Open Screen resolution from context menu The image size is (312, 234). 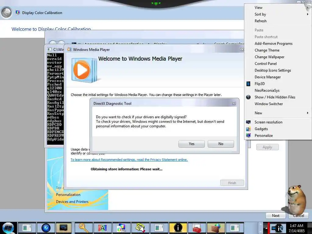[x=268, y=122]
